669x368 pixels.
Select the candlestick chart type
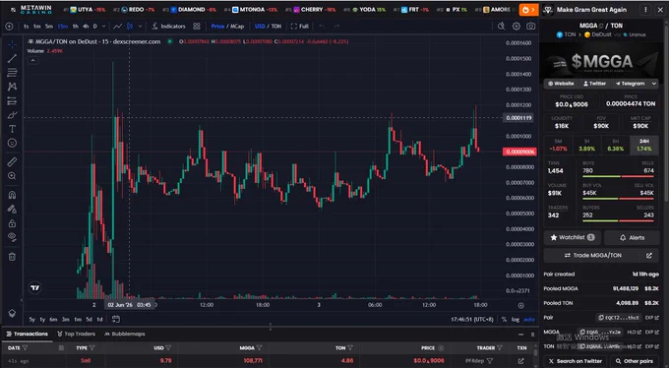(x=130, y=27)
